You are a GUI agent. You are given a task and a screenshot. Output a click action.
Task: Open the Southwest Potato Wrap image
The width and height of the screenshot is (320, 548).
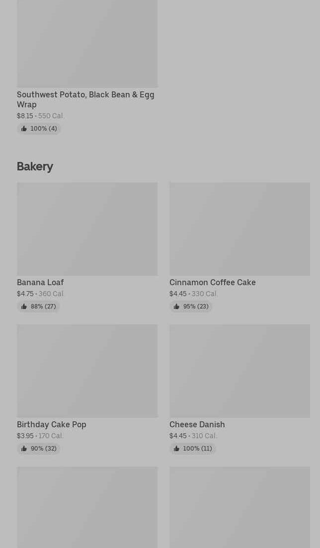click(x=87, y=44)
